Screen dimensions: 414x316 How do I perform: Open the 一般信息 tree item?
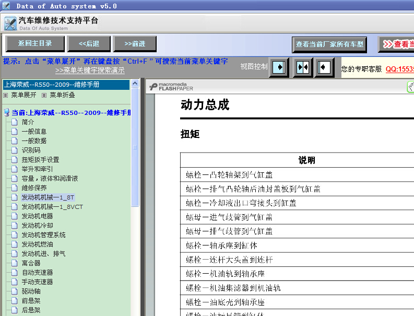34,132
